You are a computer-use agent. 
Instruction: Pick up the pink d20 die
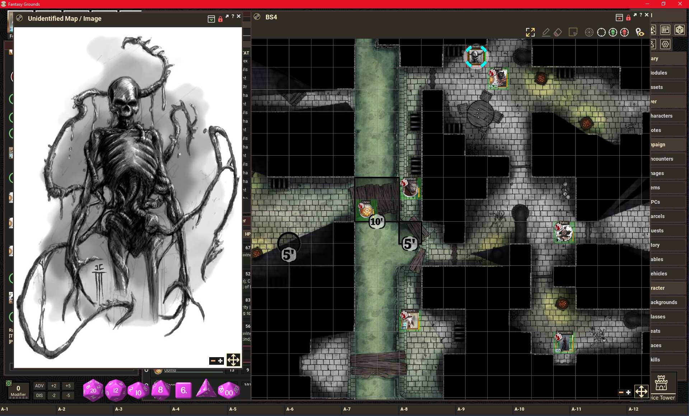pos(93,390)
